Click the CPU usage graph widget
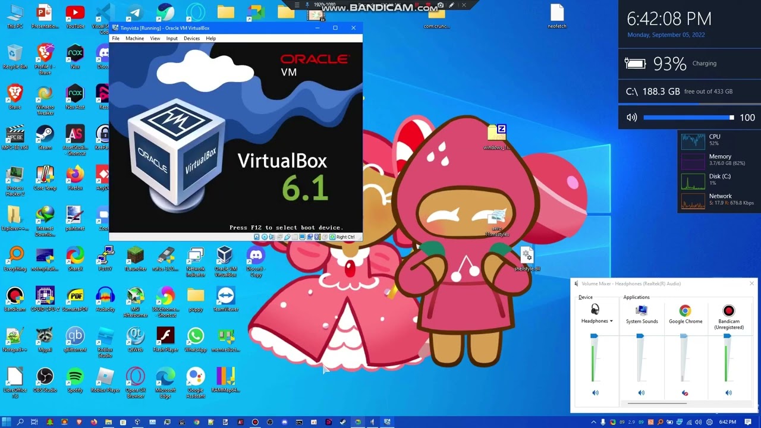The image size is (761, 428). coord(693,140)
